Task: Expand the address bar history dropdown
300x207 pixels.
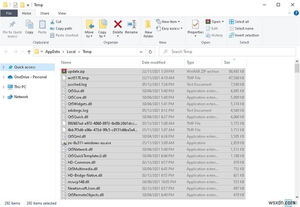Action: [141, 52]
